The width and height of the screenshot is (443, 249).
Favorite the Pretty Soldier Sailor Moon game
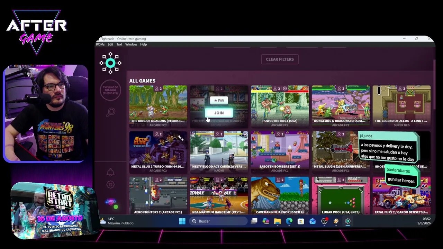coord(219,100)
